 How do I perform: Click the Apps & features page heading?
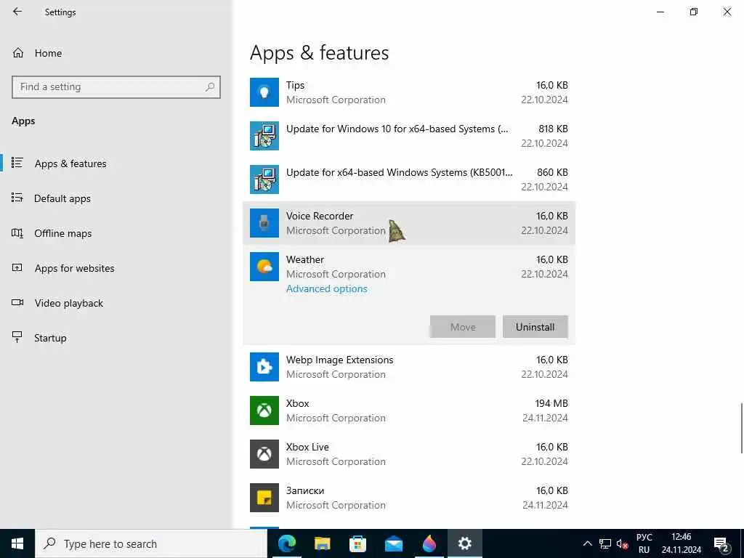pos(319,52)
